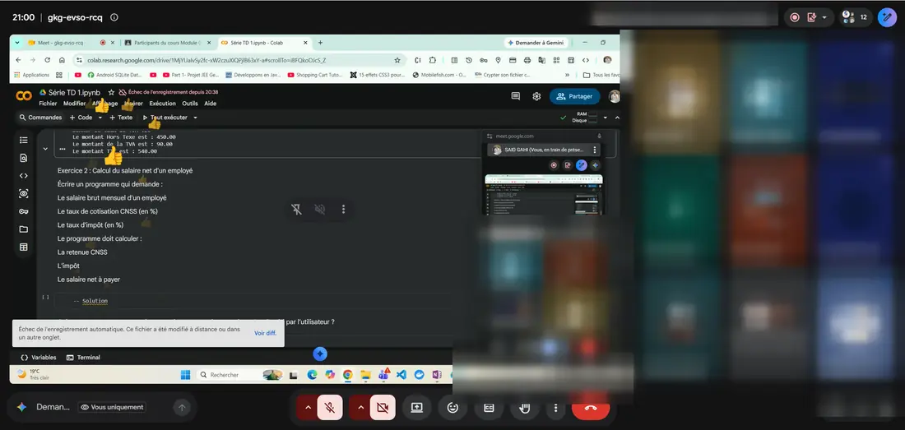This screenshot has height=430, width=905.
Task: Expand video settings arrow beside camera
Action: pyautogui.click(x=360, y=408)
